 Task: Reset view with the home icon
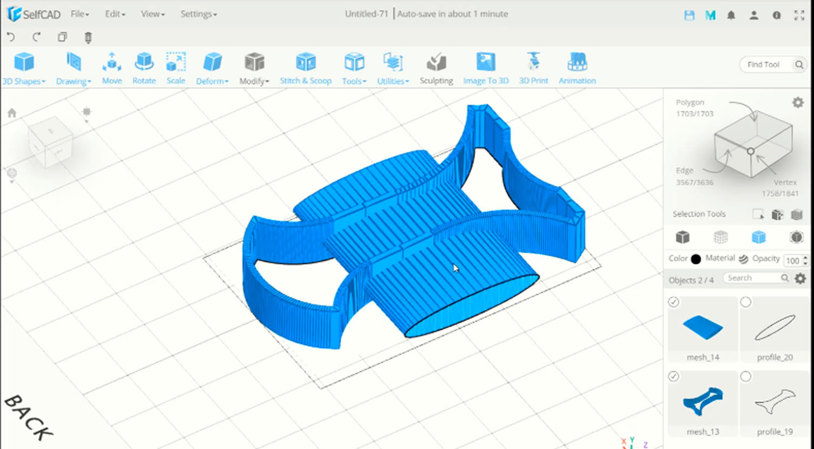(x=12, y=113)
